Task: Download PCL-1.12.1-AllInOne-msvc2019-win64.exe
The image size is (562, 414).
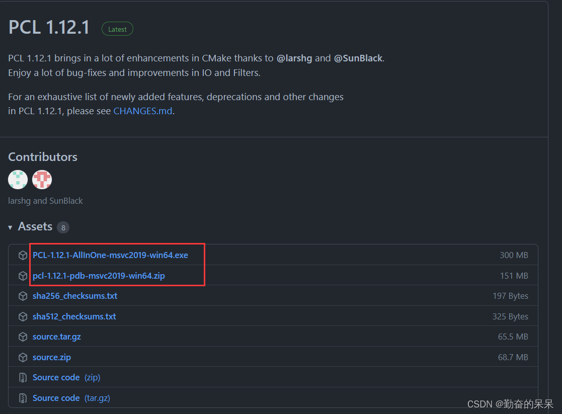Action: click(x=110, y=255)
